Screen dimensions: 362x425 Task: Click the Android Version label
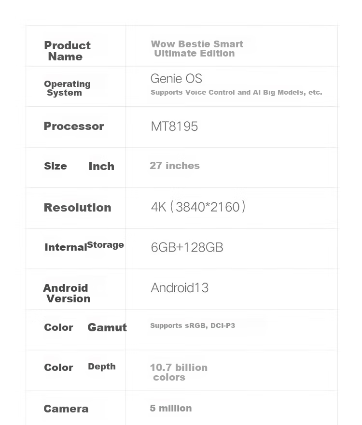click(67, 293)
